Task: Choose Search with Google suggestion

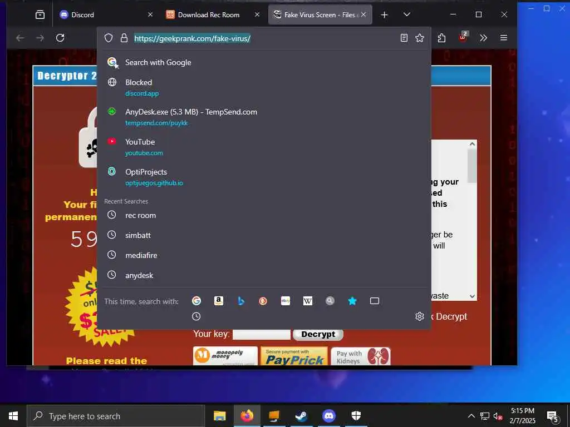Action: pyautogui.click(x=264, y=62)
